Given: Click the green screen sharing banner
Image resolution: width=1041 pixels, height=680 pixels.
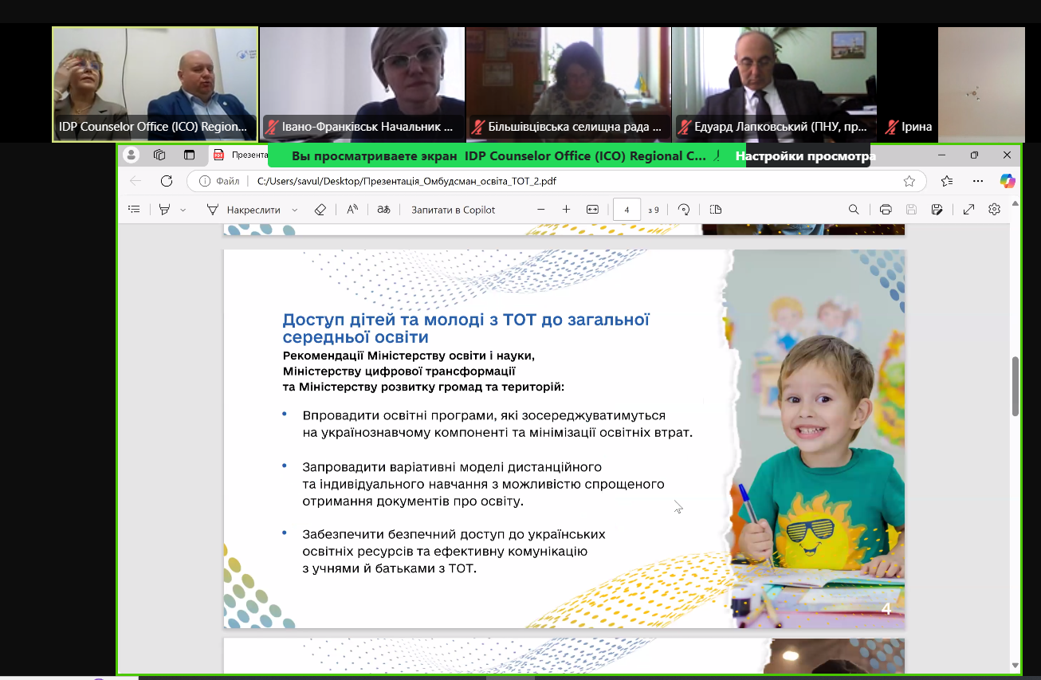Looking at the screenshot, I should coord(506,156).
